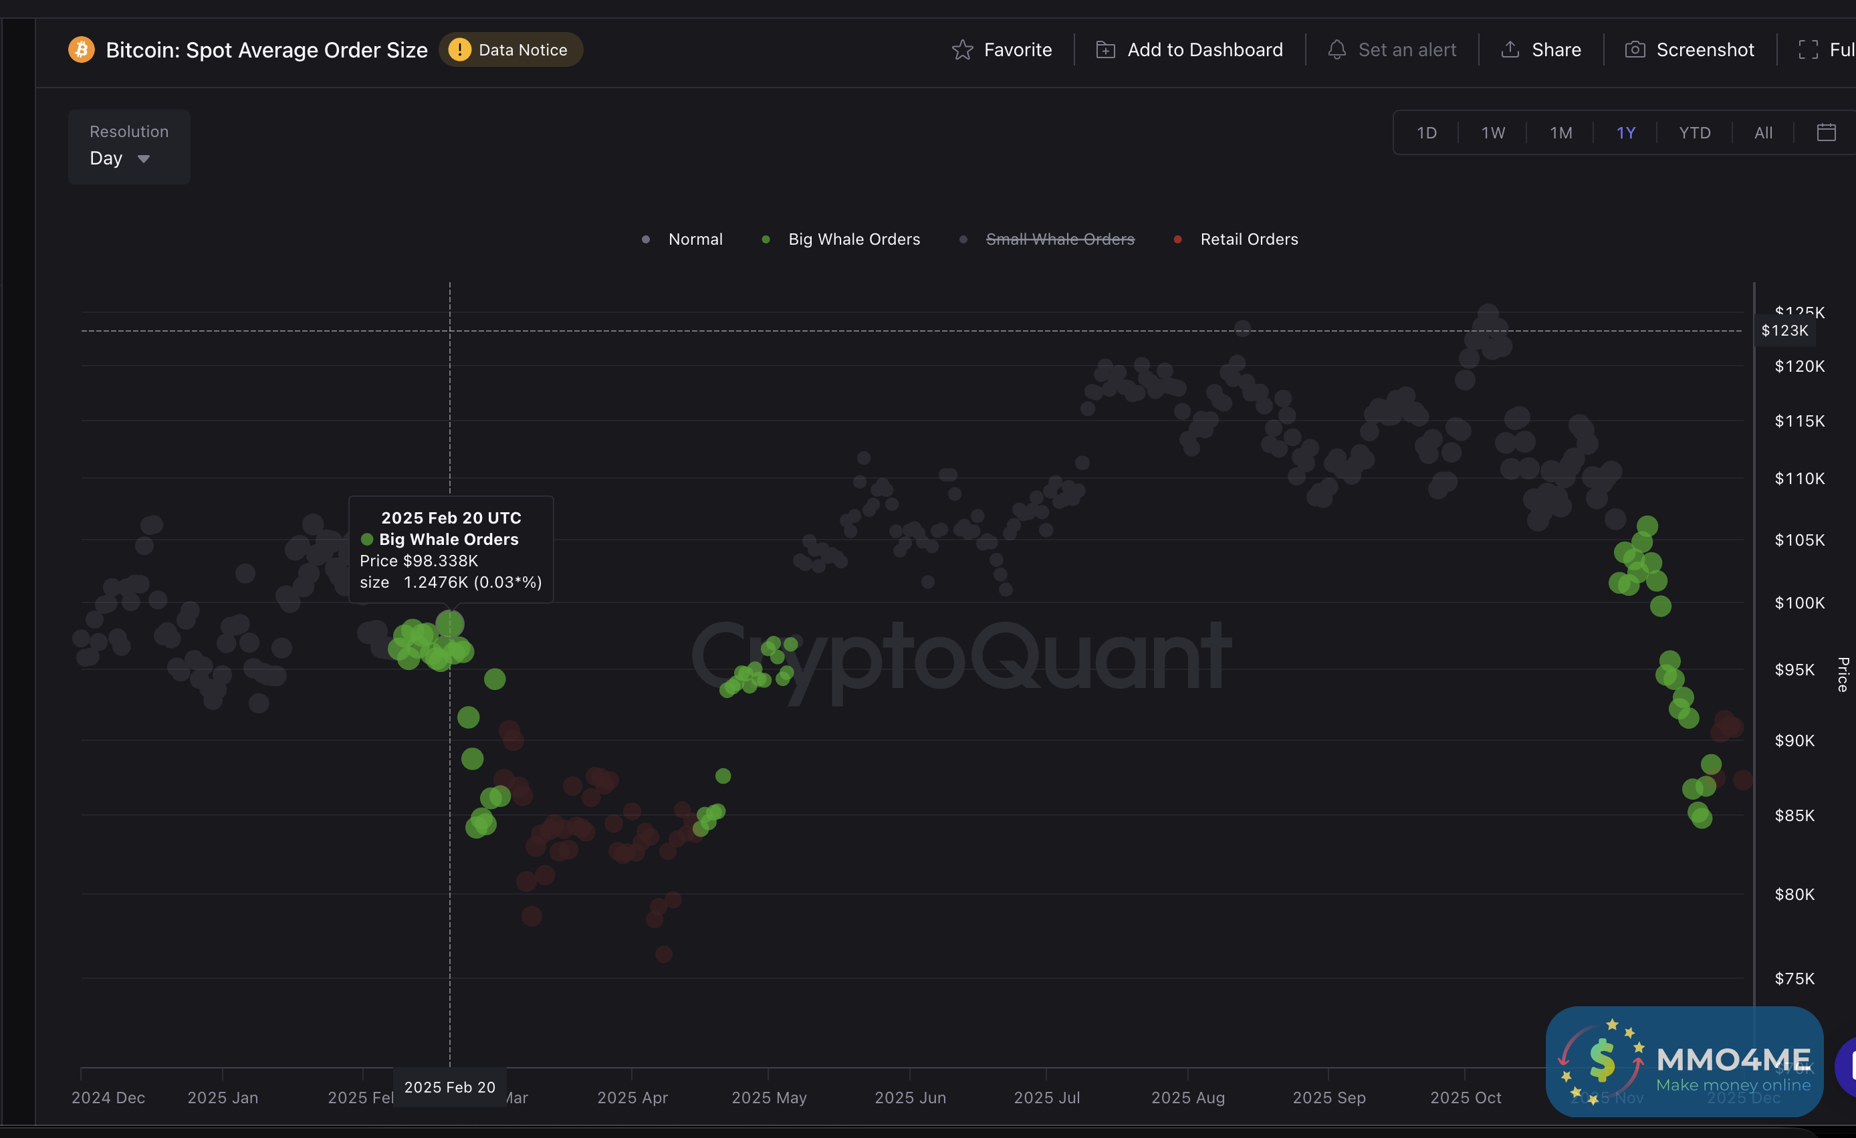This screenshot has height=1138, width=1856.
Task: Open the Data Notice badge
Action: tap(511, 49)
